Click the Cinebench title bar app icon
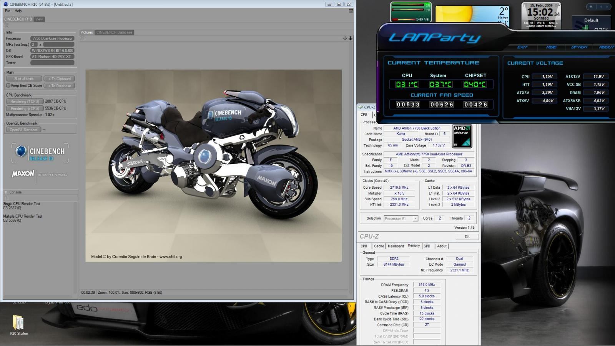This screenshot has width=615, height=346. coord(5,4)
